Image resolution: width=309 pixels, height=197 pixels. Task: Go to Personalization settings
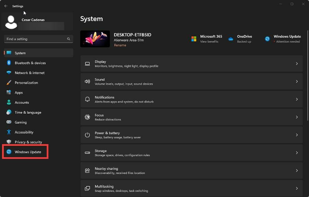(x=38, y=83)
